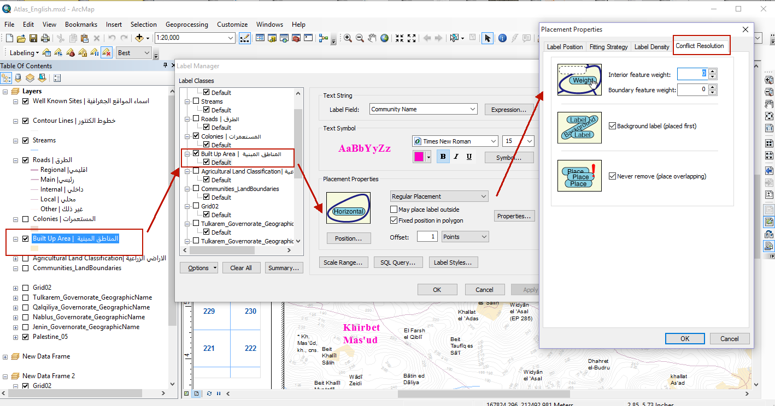Viewport: 775px width, 406px height.
Task: Create a new map document
Action: [9, 38]
